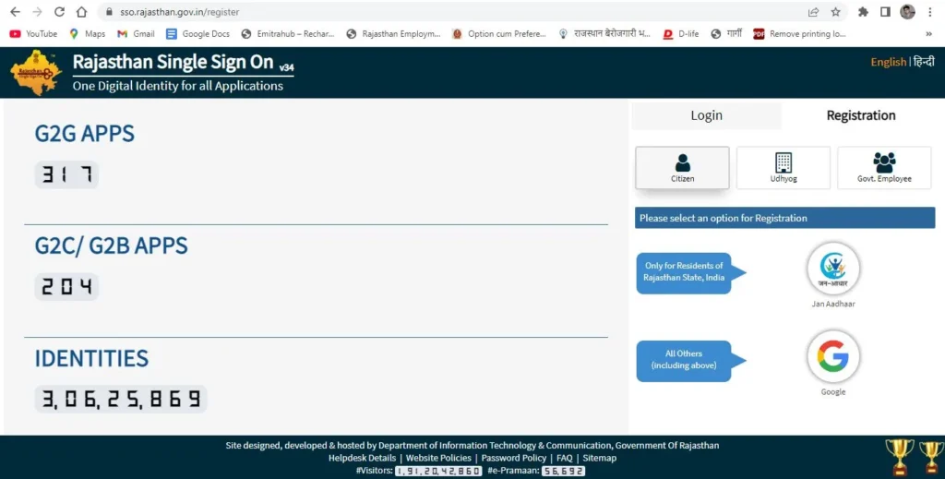Share this page via the share icon
The height and width of the screenshot is (479, 945).
click(814, 12)
